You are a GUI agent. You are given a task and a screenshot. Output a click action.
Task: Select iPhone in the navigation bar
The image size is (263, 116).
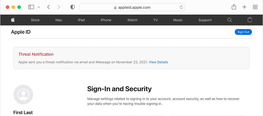(106, 20)
